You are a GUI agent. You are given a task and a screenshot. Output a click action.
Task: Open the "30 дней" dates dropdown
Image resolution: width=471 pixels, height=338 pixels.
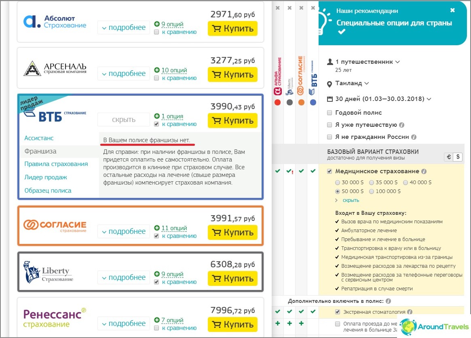pos(383,99)
